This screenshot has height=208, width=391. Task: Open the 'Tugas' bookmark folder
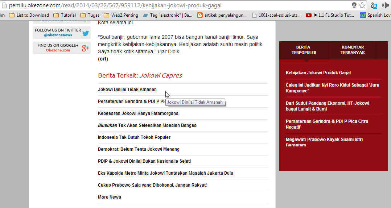pyautogui.click(x=90, y=15)
